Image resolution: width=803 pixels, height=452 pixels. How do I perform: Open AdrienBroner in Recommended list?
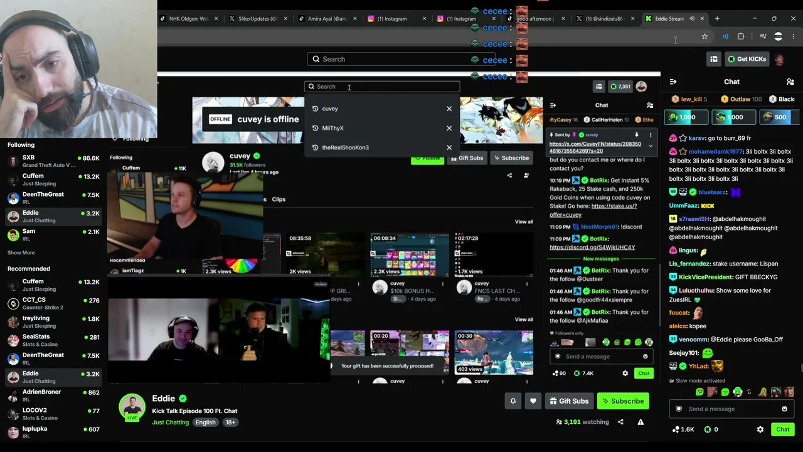pyautogui.click(x=53, y=395)
